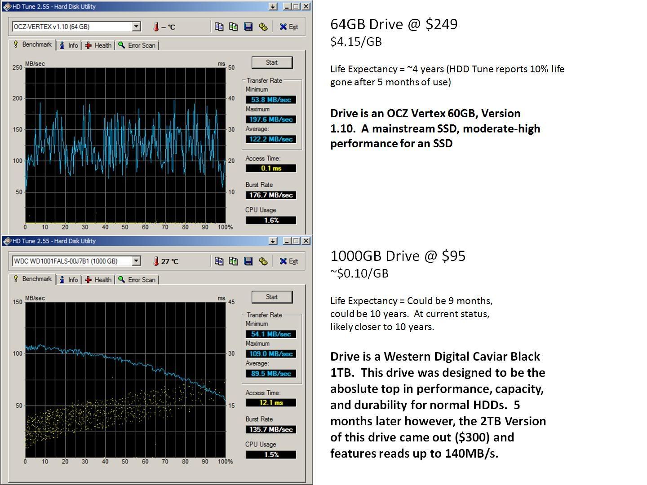This screenshot has height=485, width=647.
Task: Select minimum value 53.8 MB/sec
Action: 271,100
